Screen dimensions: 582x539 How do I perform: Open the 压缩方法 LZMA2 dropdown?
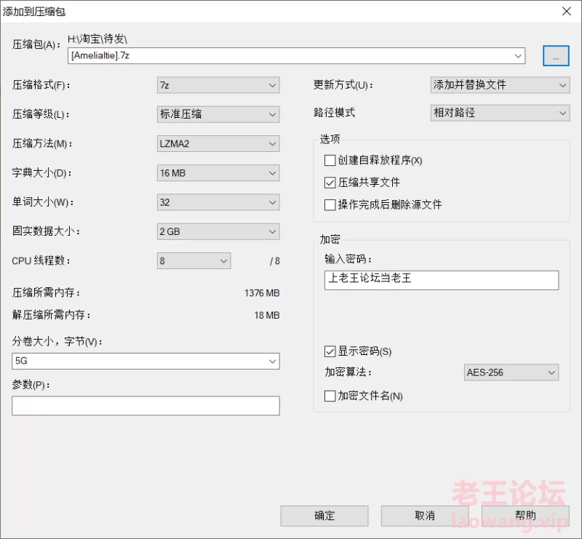[218, 143]
